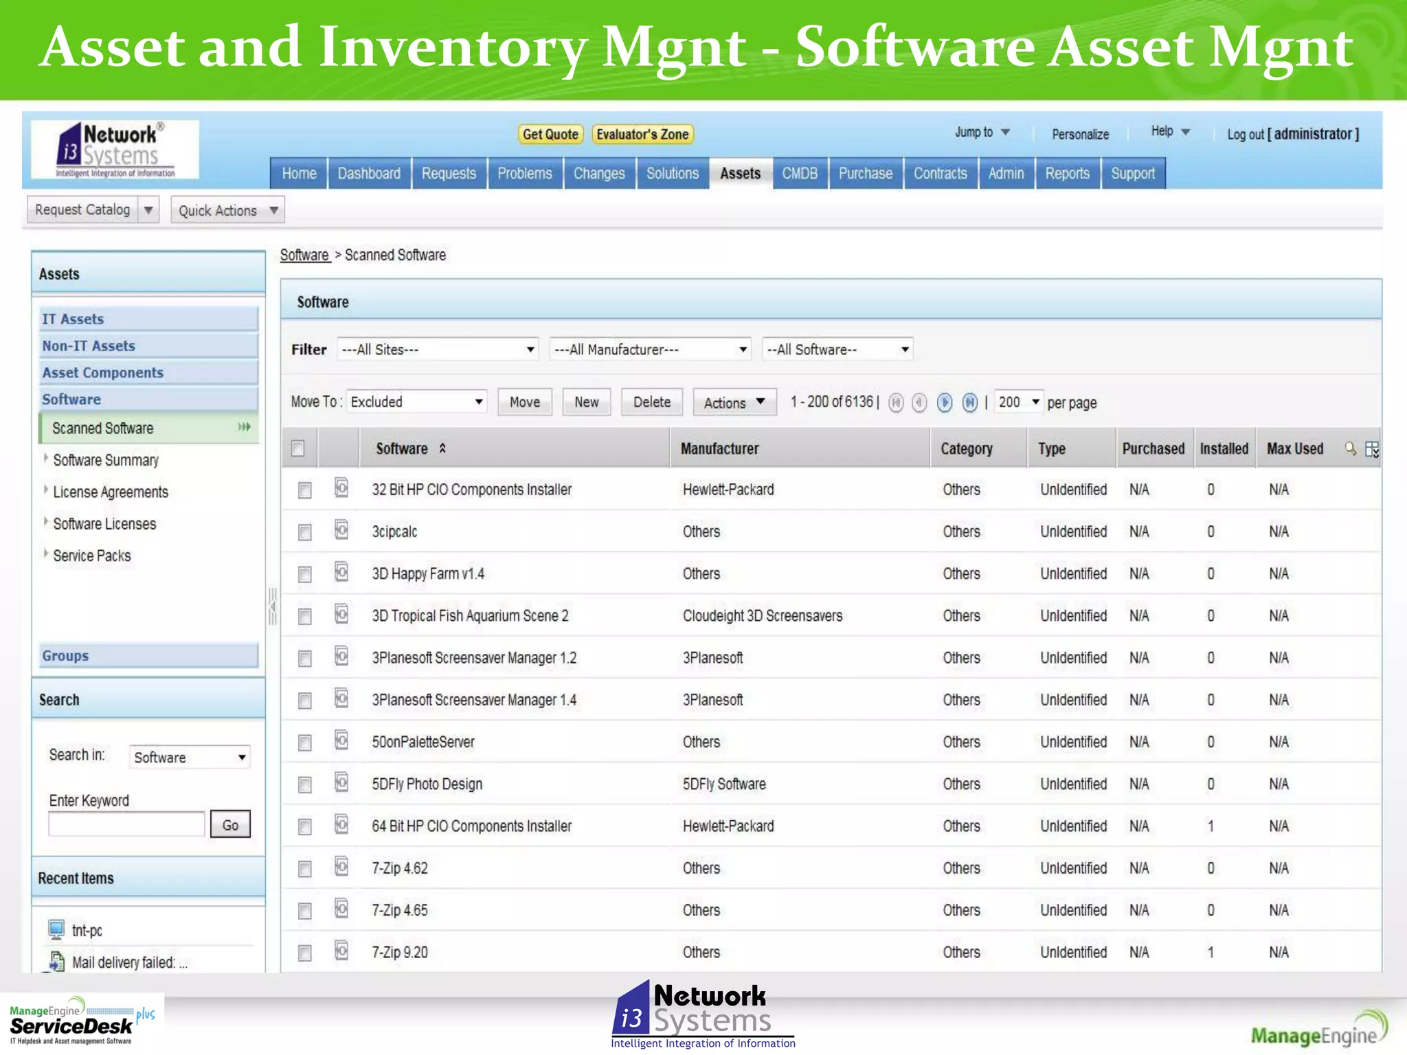Viewport: 1407px width, 1055px height.
Task: Check the 3D Happy Farm v1.4 checkbox
Action: tap(304, 574)
